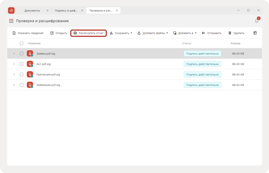Screen dimensions: 269x173
Task: Open the notifications bell
Action: [x=257, y=21]
